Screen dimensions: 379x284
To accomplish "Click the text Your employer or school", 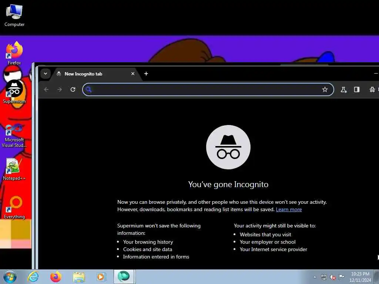I will click(x=267, y=242).
